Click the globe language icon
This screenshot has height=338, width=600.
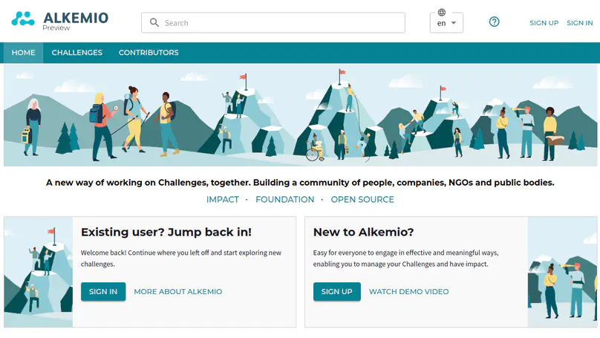(442, 12)
